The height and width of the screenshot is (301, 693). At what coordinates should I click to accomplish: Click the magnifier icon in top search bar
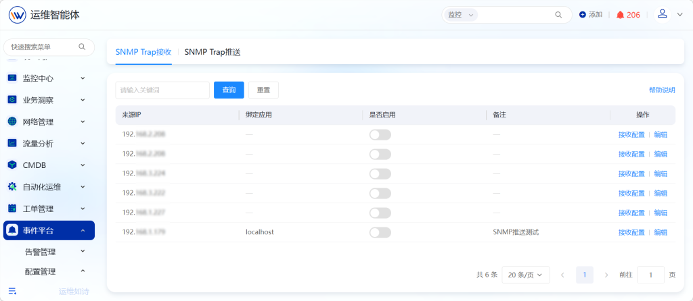tap(558, 15)
